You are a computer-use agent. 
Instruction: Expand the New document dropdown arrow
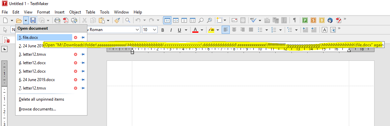(12, 20)
